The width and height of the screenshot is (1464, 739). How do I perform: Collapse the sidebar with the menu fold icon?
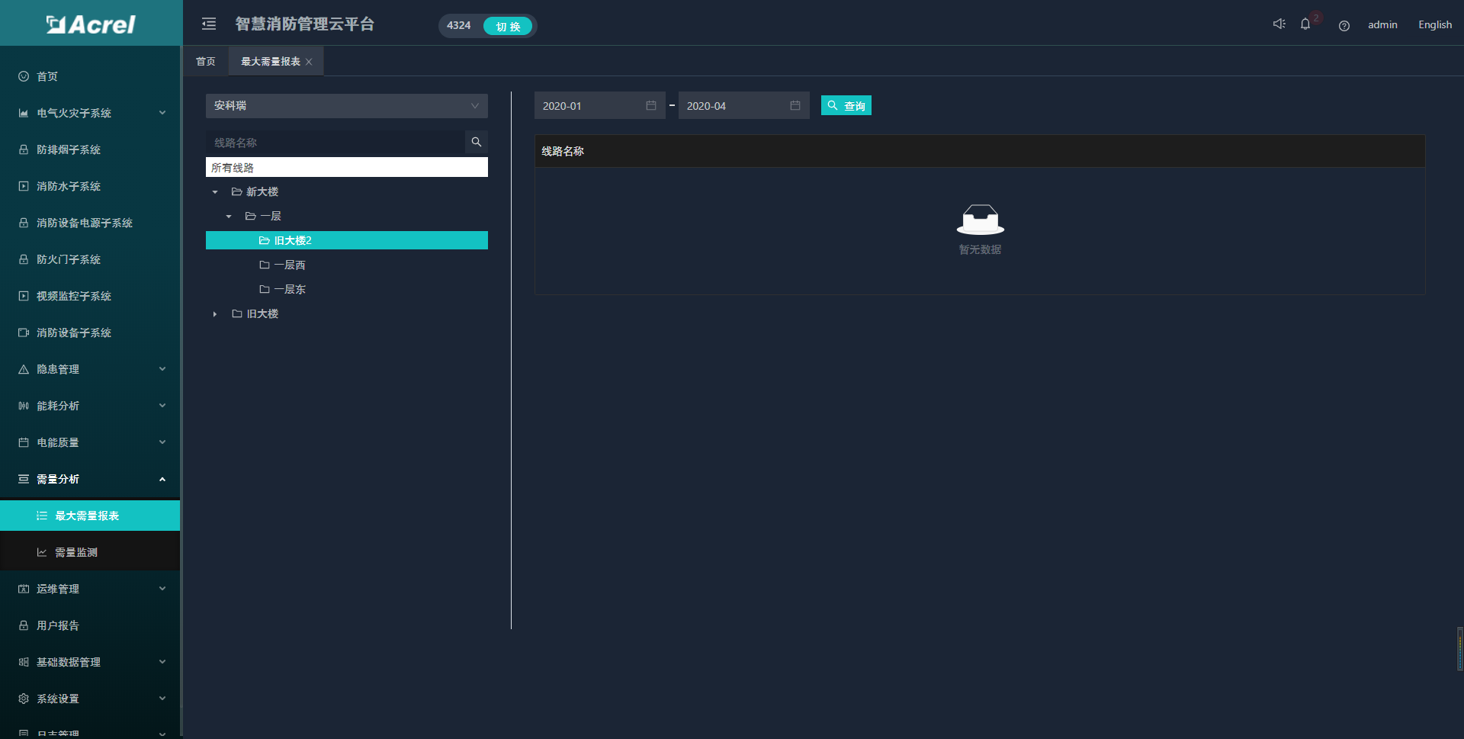click(x=209, y=24)
